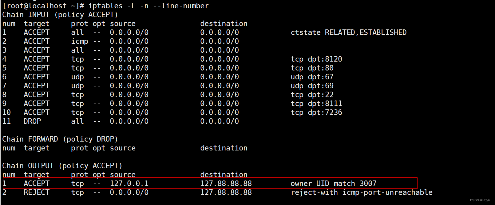Screen dimensions: 495x205
Task: Click 'ctstate RELATED,ESTABLISHED' in INPUT rule 1
Action: [x=349, y=32]
